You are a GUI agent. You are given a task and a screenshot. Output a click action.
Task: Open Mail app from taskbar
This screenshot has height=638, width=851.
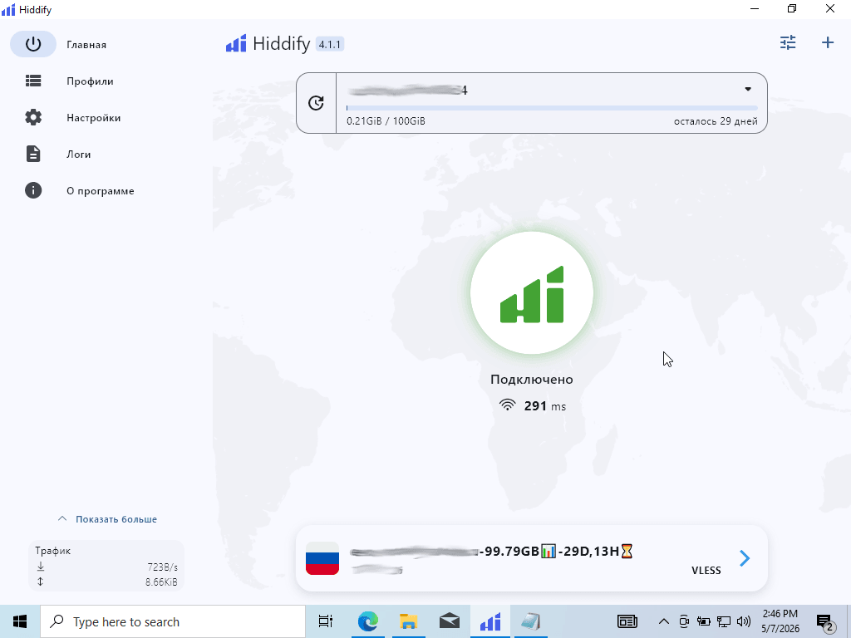point(450,621)
